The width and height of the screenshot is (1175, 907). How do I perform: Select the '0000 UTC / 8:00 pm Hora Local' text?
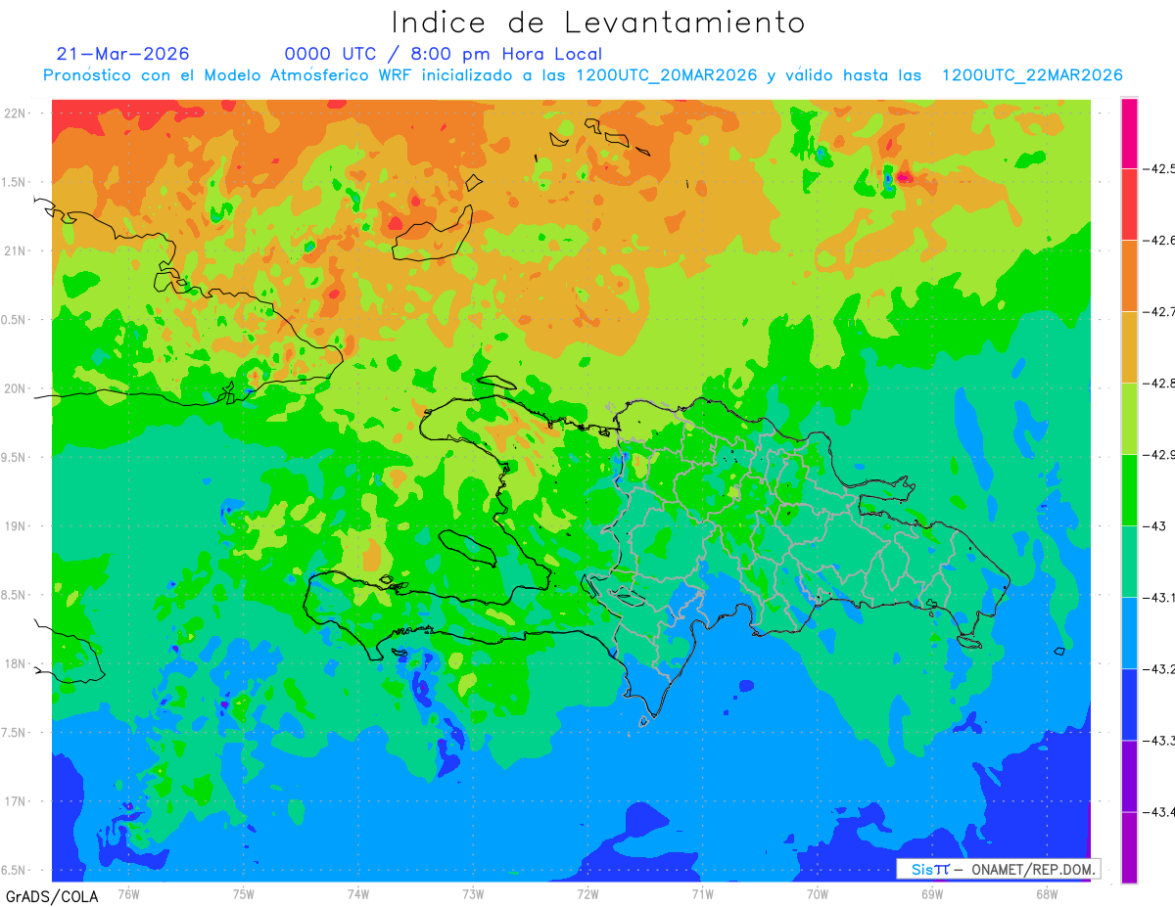[444, 55]
